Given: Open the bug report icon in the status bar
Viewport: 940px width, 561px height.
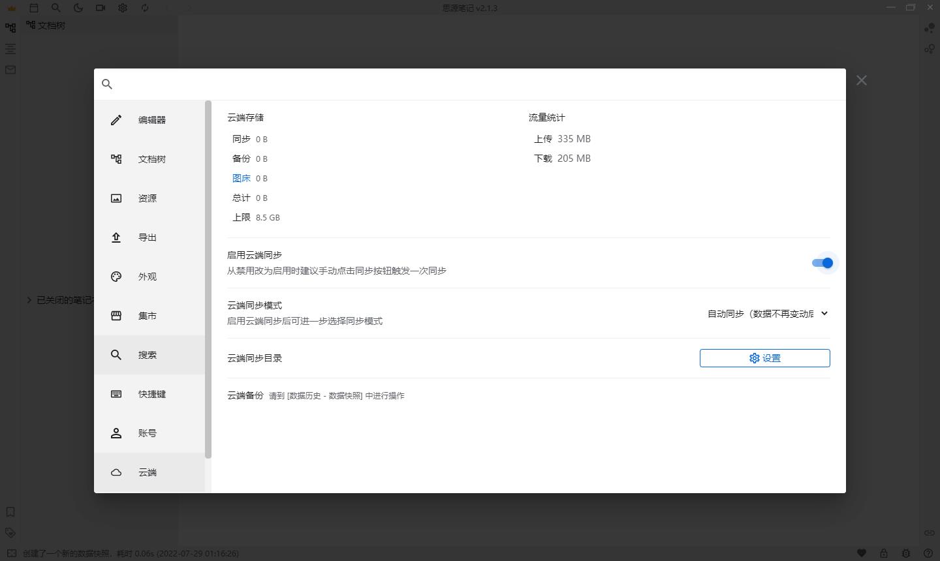Looking at the screenshot, I should tap(906, 553).
